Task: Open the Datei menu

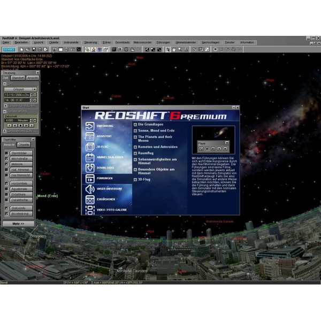Action: click(6, 42)
